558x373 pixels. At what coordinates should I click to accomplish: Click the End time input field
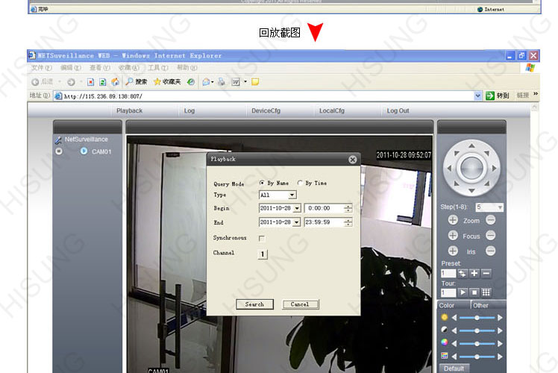pyautogui.click(x=323, y=222)
